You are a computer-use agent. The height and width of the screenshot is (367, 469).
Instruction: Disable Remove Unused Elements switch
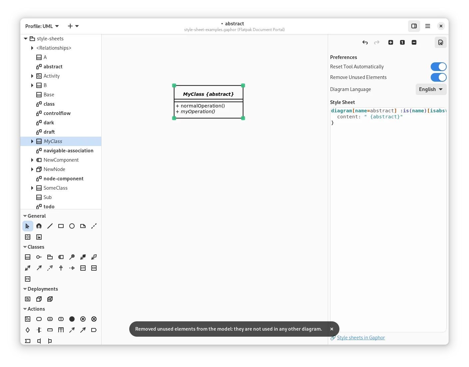pyautogui.click(x=438, y=77)
